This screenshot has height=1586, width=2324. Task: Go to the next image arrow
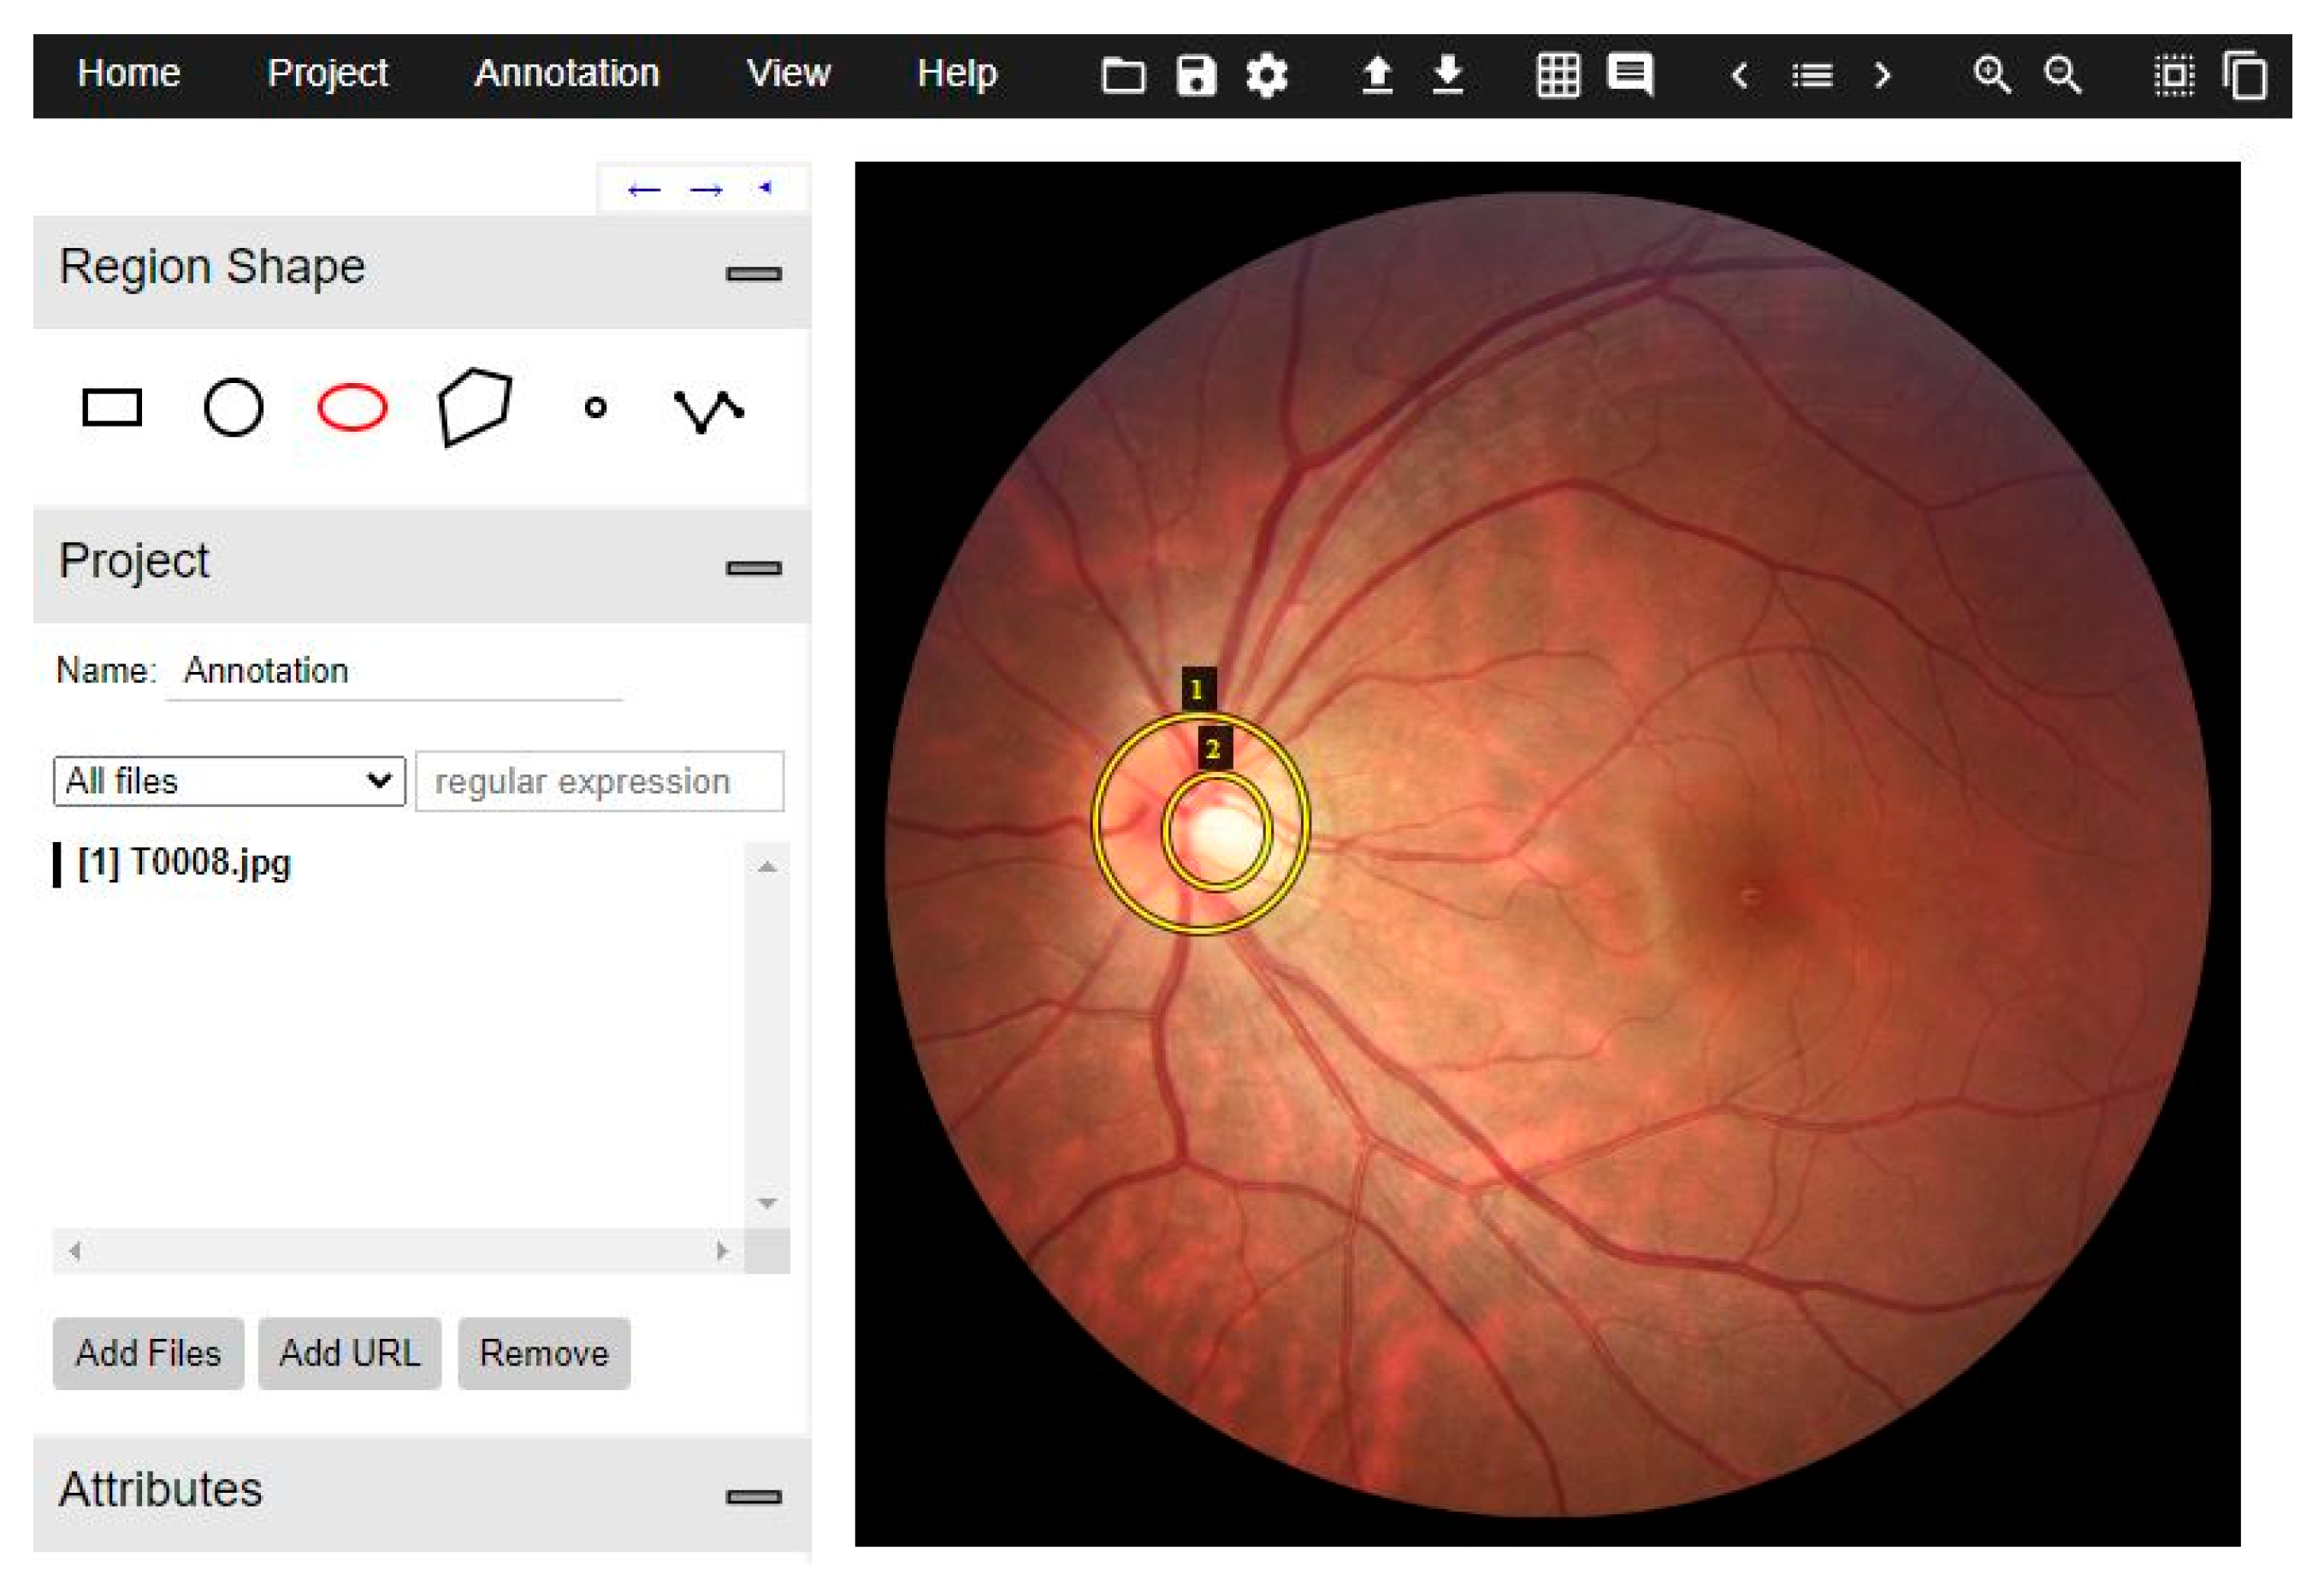1882,75
